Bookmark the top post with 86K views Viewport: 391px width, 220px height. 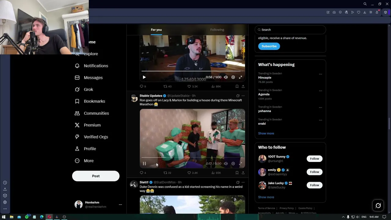[x=237, y=86]
